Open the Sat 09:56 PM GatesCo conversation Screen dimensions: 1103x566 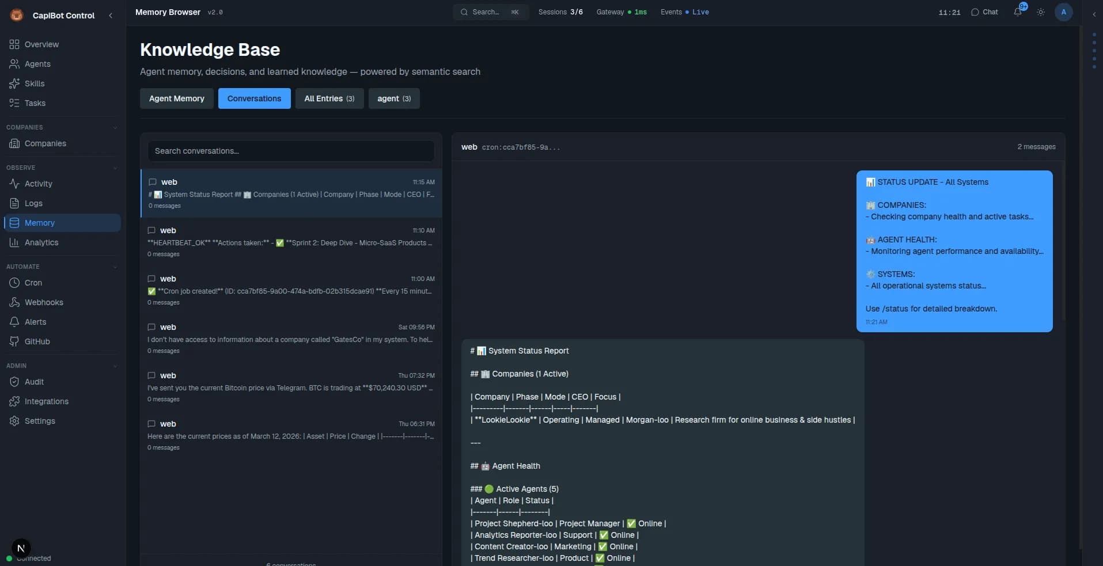pos(291,339)
